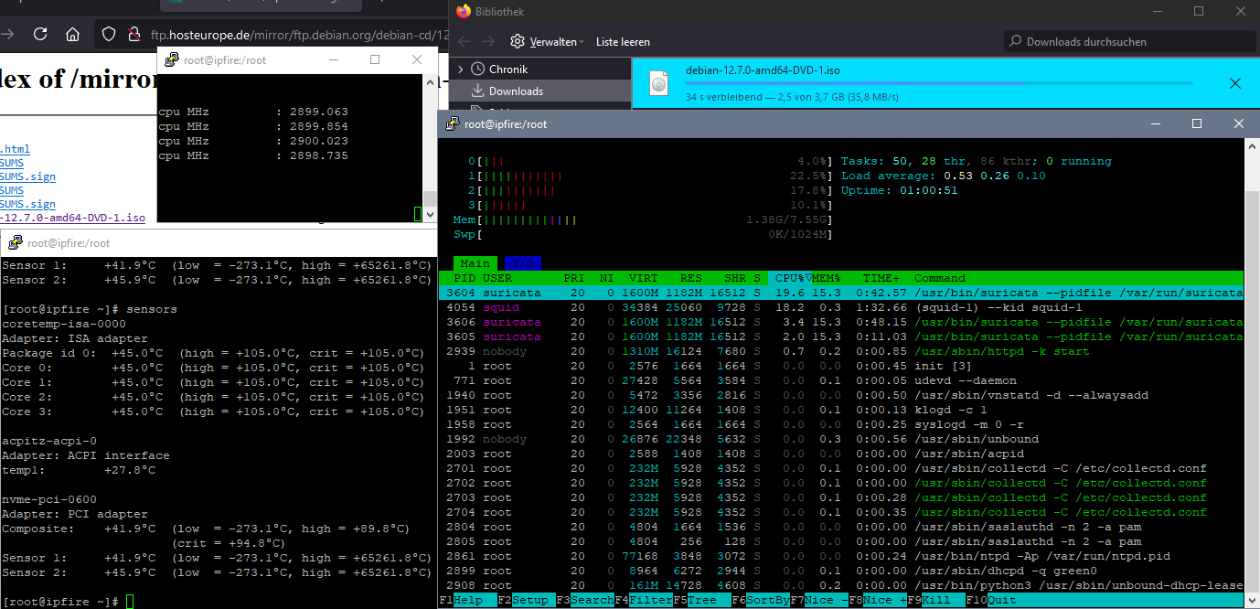Image resolution: width=1260 pixels, height=609 pixels.
Task: Select the ntpd process 2861 row
Action: pos(841,556)
